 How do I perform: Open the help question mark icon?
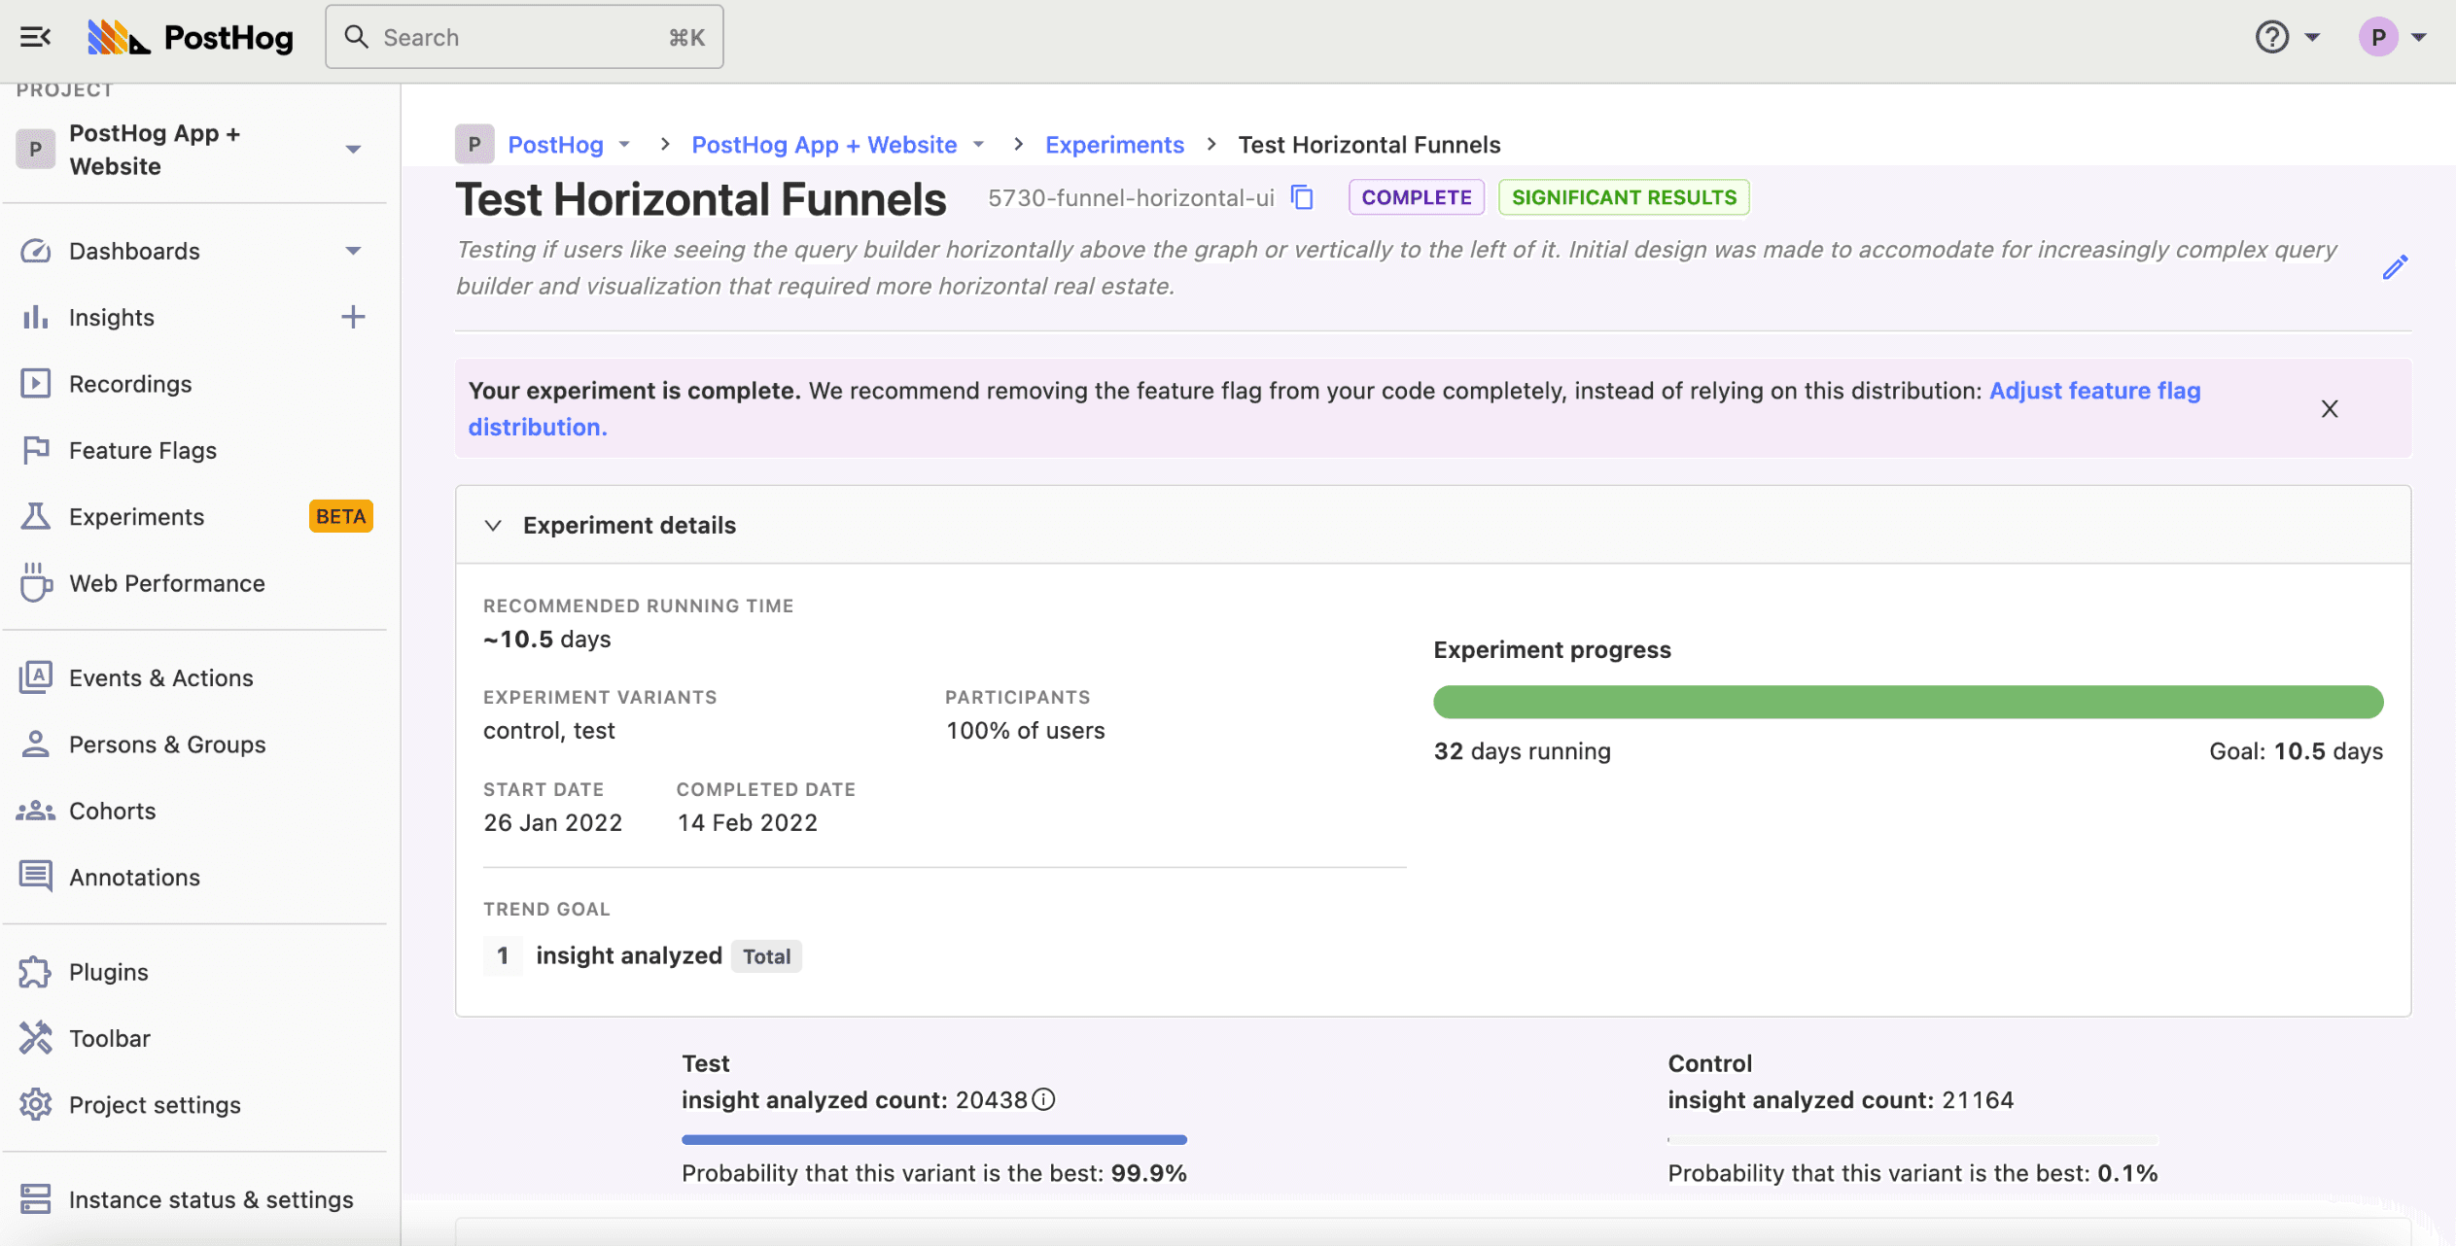point(2272,37)
